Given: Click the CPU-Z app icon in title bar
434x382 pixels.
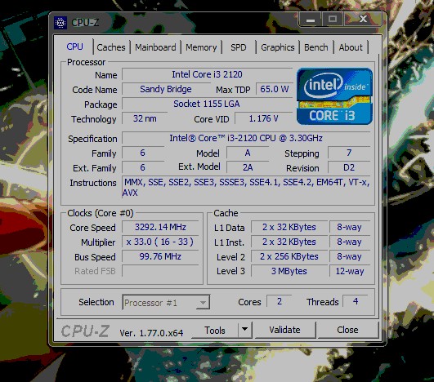Looking at the screenshot, I should [60, 23].
